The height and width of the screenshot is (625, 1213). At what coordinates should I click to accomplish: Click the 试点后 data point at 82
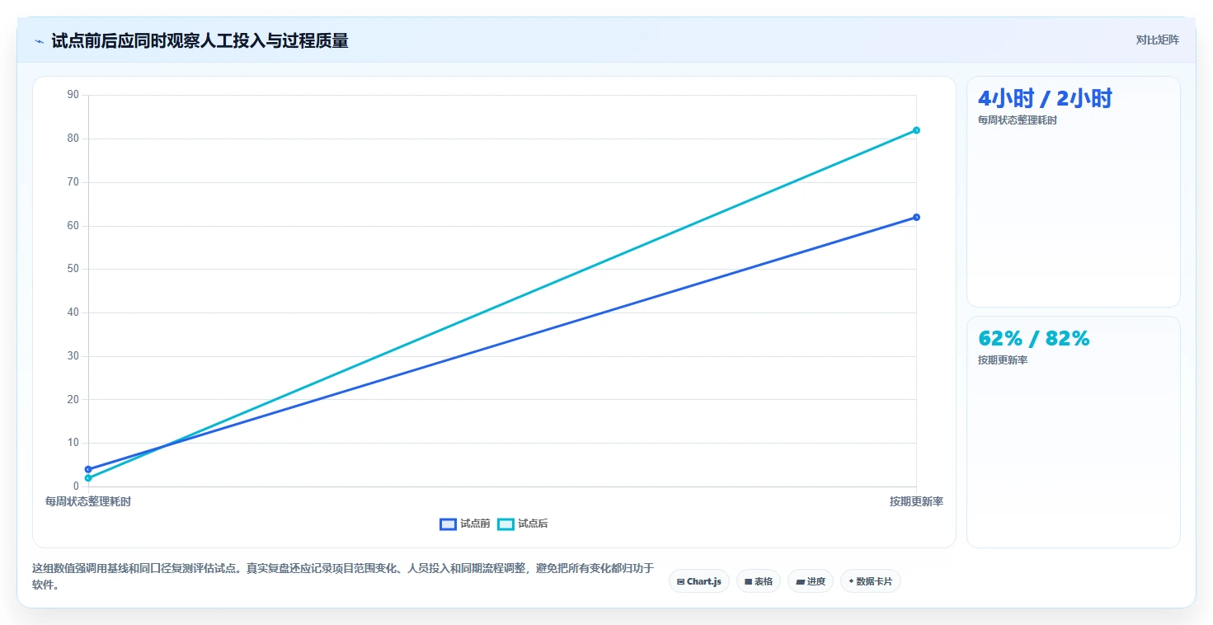[916, 130]
